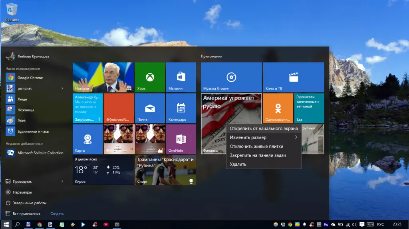Open the Dropbox tray icon

283,224
